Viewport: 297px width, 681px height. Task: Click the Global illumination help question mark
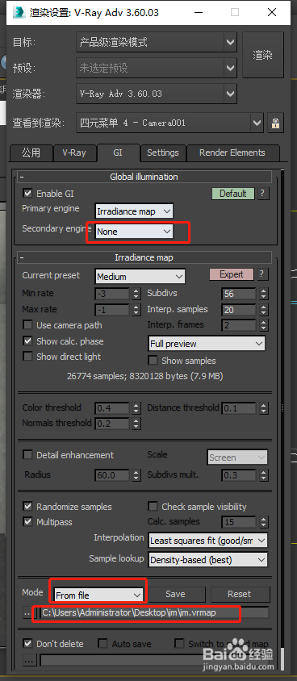pyautogui.click(x=262, y=194)
